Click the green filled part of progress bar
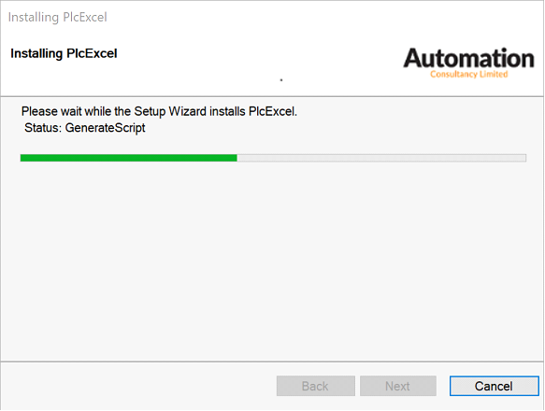This screenshot has width=545, height=411. (x=129, y=158)
